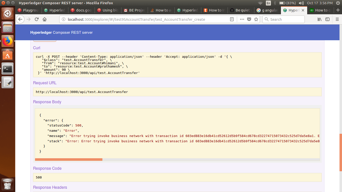This screenshot has width=342, height=192.
Task: Show site information for localhost
Action: tap(63, 19)
